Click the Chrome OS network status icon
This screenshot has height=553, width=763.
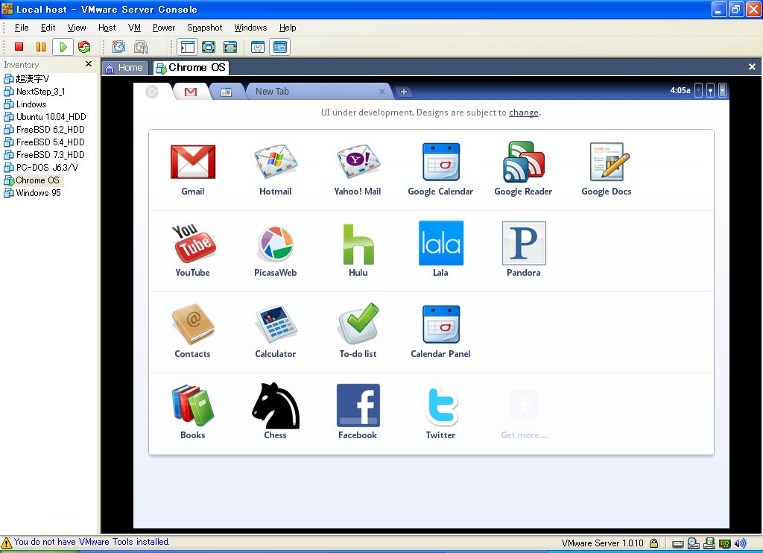[710, 90]
